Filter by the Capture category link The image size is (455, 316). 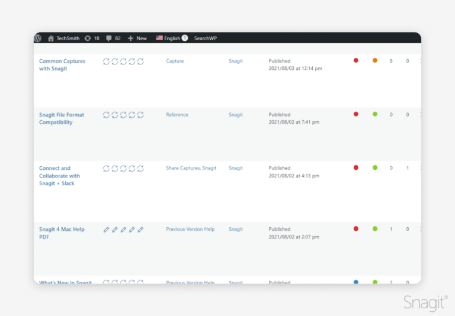click(x=175, y=61)
